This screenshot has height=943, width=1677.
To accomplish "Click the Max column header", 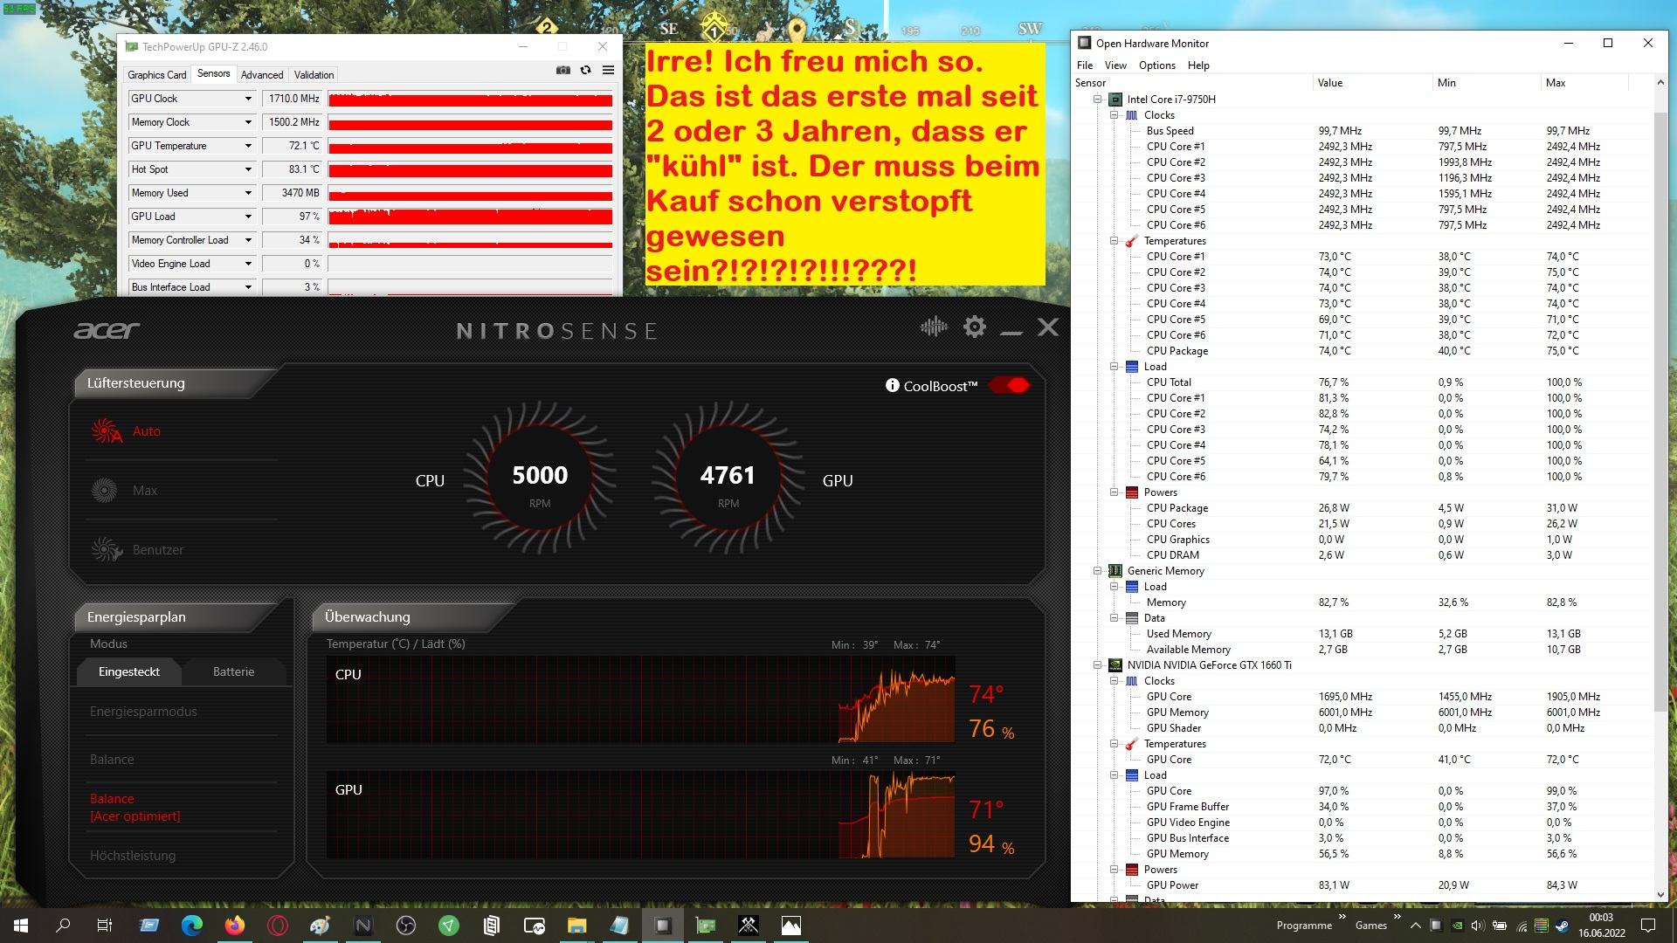I will [x=1584, y=83].
